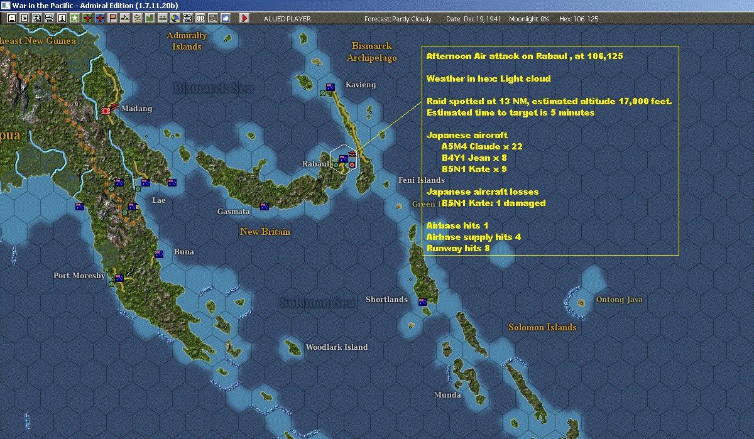Click the Hex: 106 125 status

click(x=578, y=19)
